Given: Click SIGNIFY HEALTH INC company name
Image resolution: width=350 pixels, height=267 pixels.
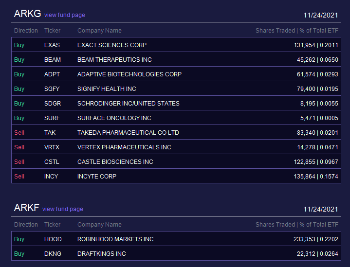Looking at the screenshot, I should (107, 89).
